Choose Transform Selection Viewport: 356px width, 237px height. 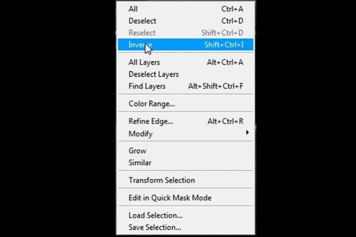[x=186, y=180]
